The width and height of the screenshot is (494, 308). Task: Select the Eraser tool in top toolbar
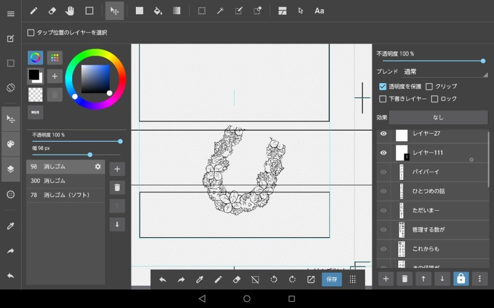pos(52,10)
